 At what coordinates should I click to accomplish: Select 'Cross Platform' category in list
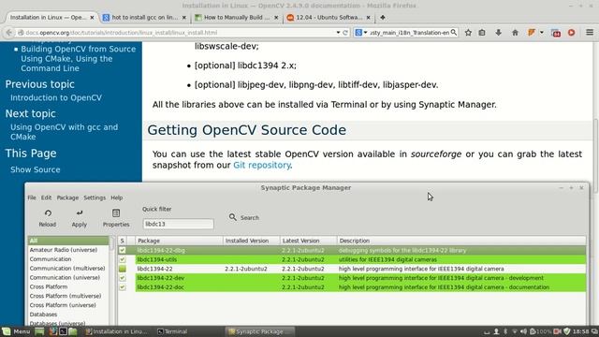(49, 286)
